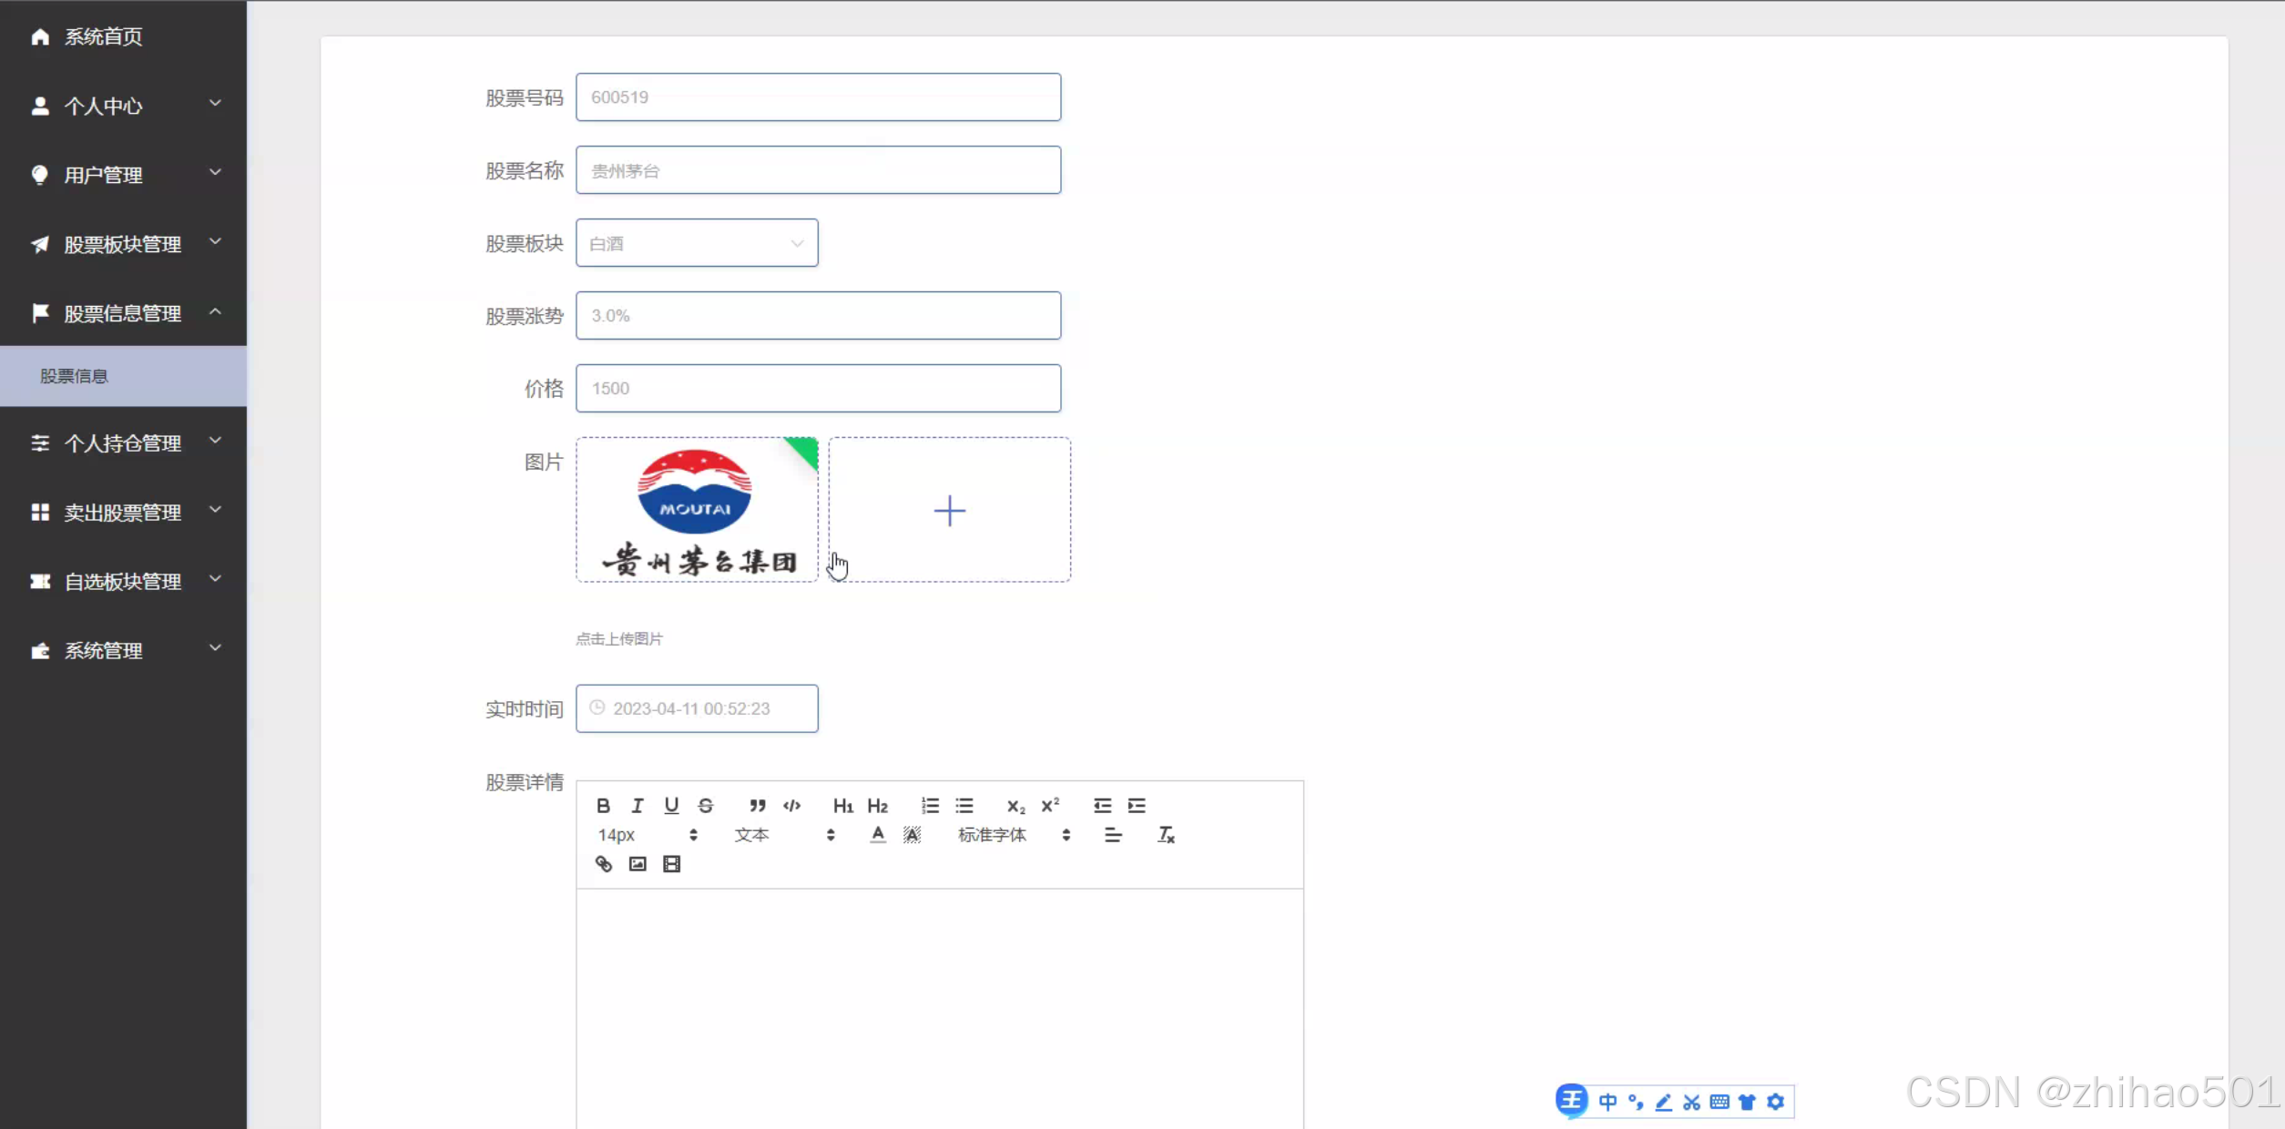Toggle superscript formatting

tap(1050, 806)
